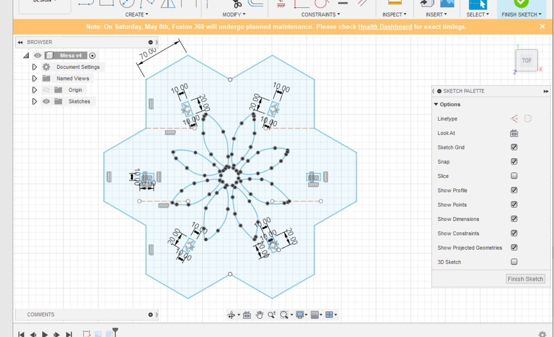Screen dimensions: 554x337
Task: Activate Mesa v4 component radio button
Action: click(x=92, y=55)
